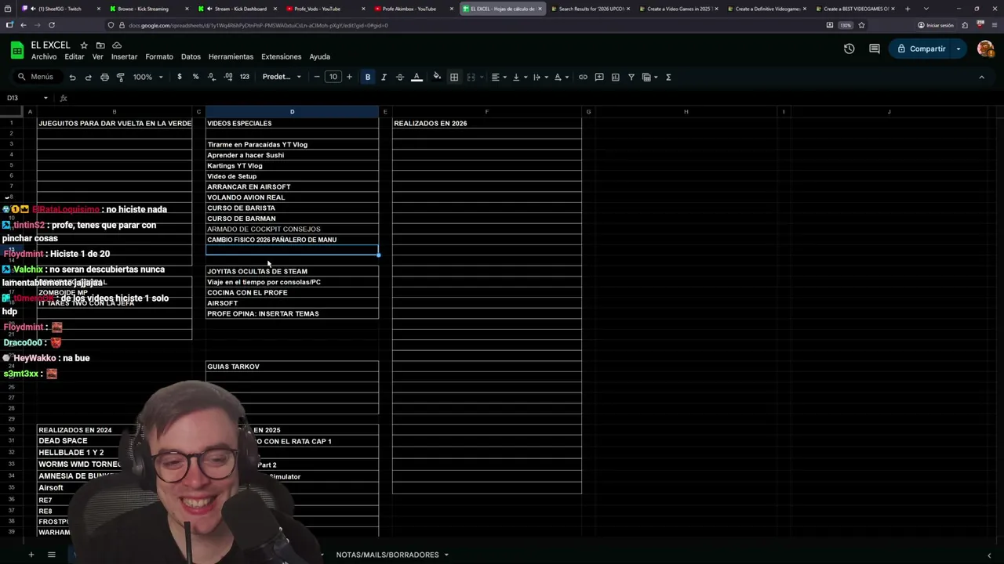Viewport: 1004px width, 564px height.
Task: Open the filter views table dropdown
Action: pyautogui.click(x=650, y=77)
